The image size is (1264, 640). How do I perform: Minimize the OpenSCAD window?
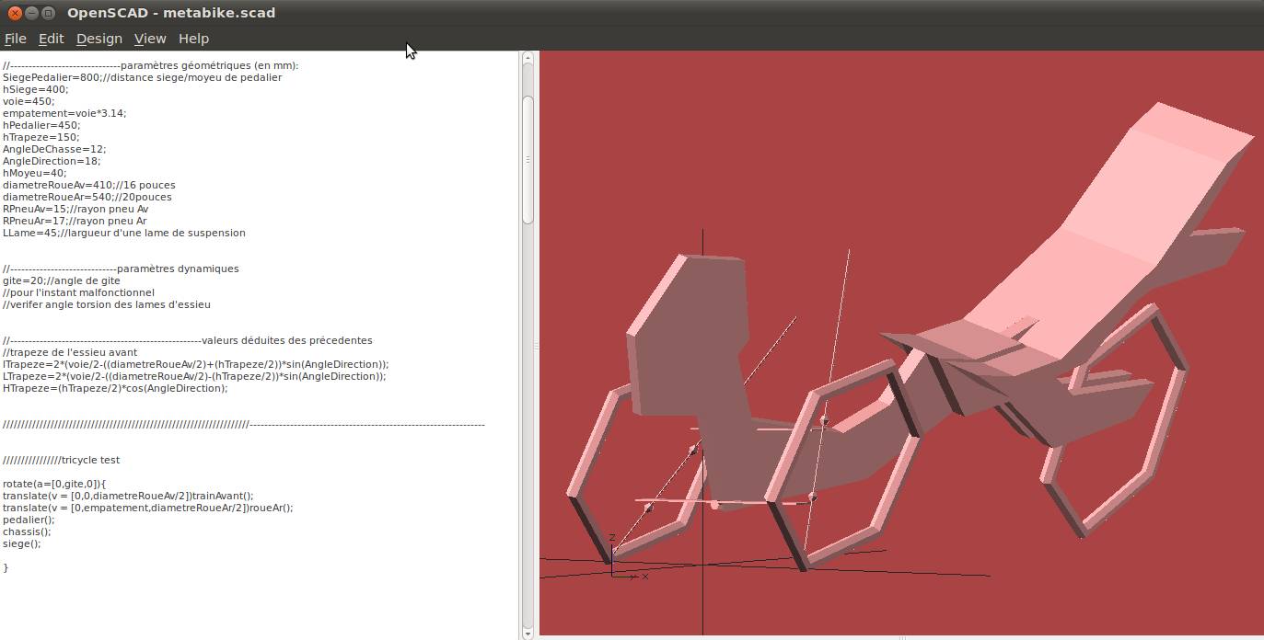coord(30,13)
